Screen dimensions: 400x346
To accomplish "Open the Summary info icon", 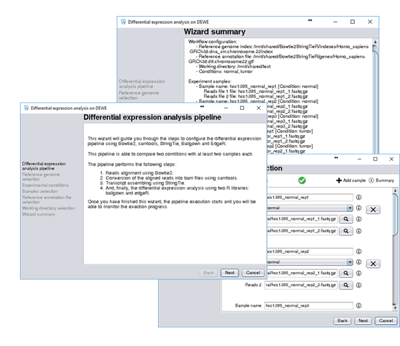I will click(x=370, y=180).
